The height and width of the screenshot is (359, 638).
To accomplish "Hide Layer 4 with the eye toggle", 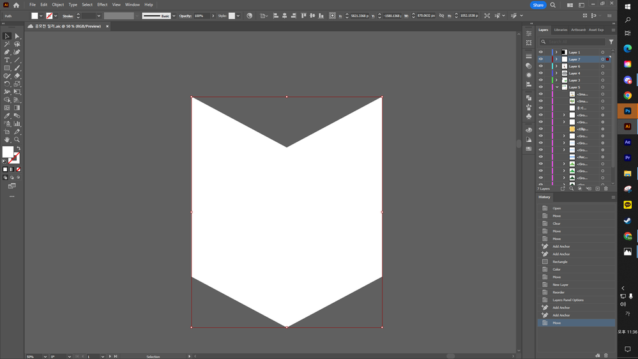I will [x=541, y=73].
